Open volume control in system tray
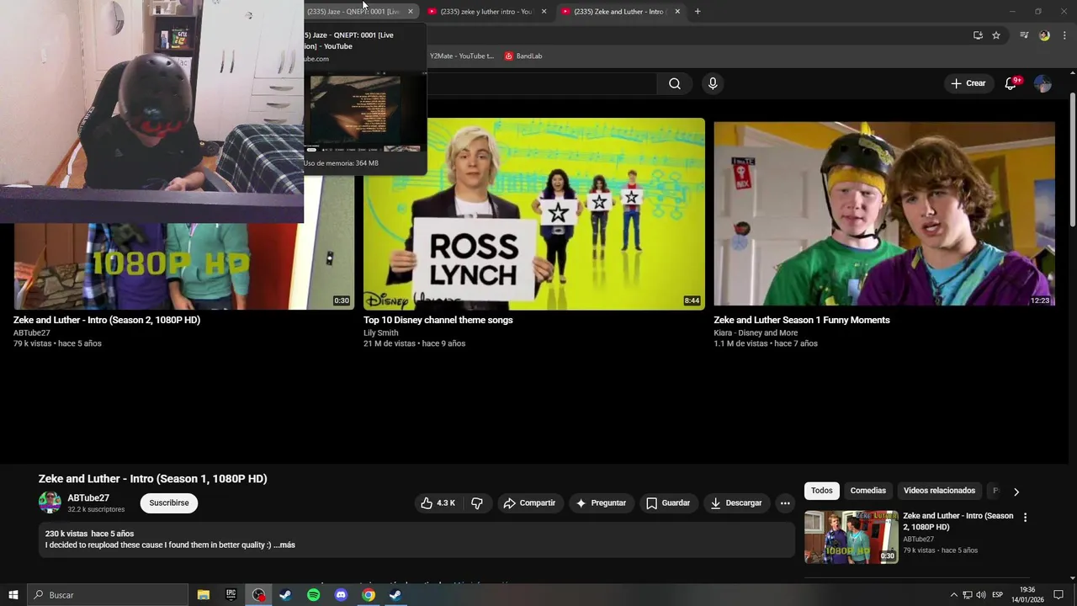 [981, 595]
